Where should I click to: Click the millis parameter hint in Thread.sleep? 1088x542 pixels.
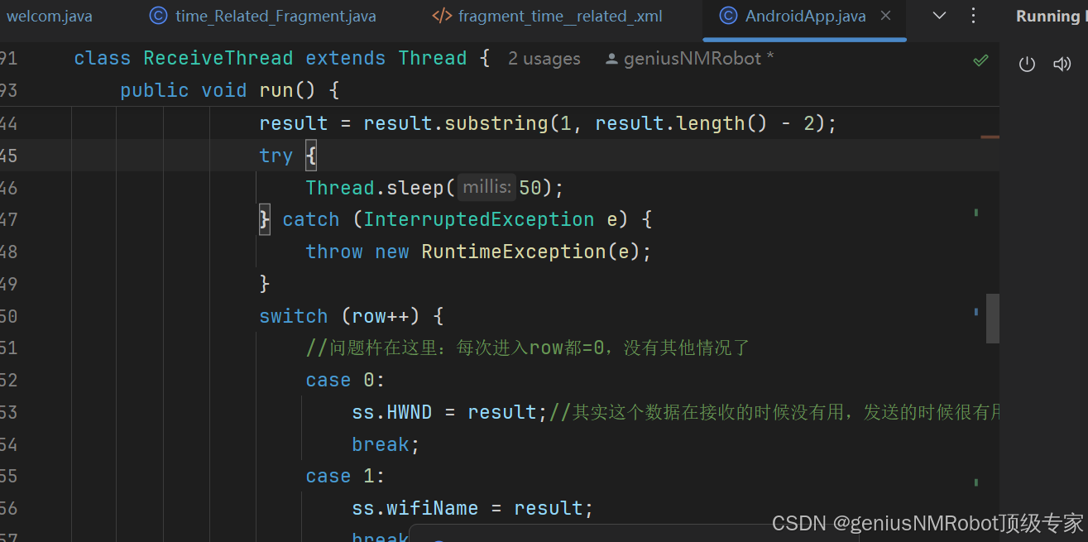tap(486, 187)
